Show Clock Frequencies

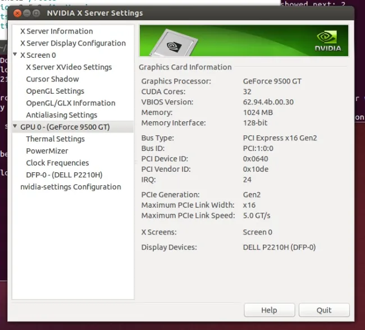[x=57, y=163]
